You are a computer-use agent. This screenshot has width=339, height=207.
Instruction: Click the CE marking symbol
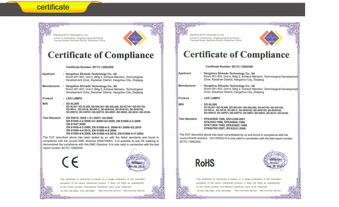pyautogui.click(x=70, y=162)
